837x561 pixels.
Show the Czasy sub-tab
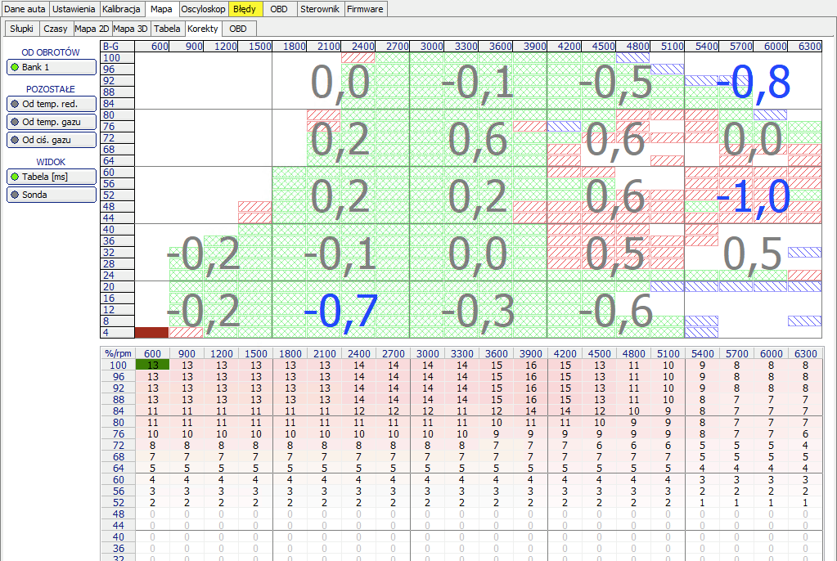(56, 29)
